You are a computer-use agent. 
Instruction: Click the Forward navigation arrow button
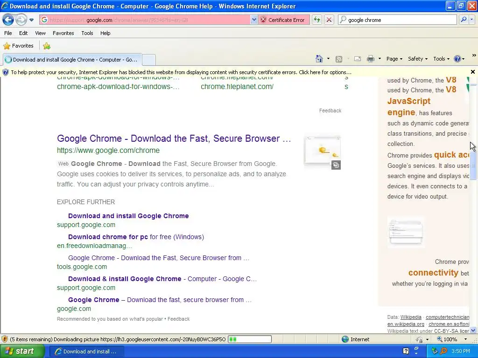(x=21, y=20)
